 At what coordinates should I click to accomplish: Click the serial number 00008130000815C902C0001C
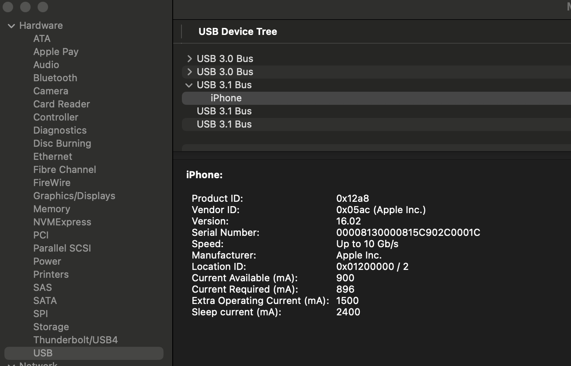point(408,232)
